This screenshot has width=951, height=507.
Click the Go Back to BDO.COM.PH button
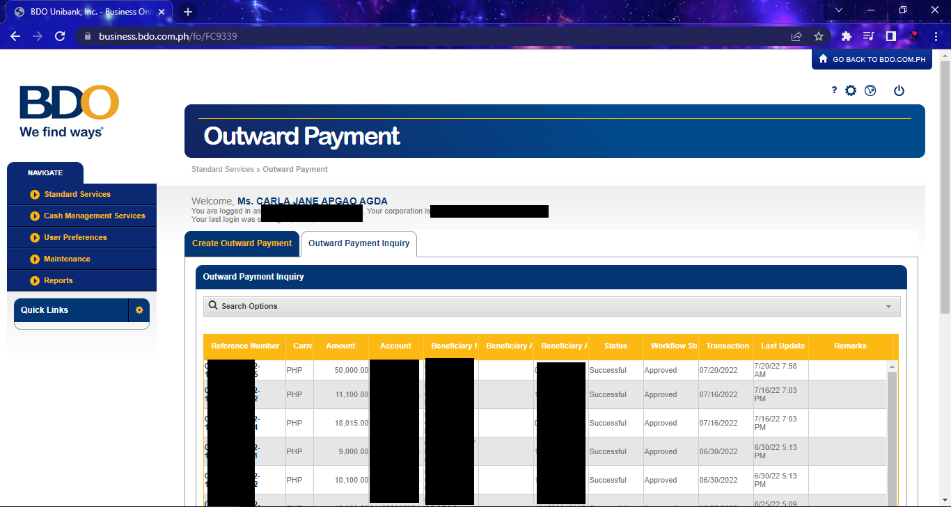click(872, 59)
